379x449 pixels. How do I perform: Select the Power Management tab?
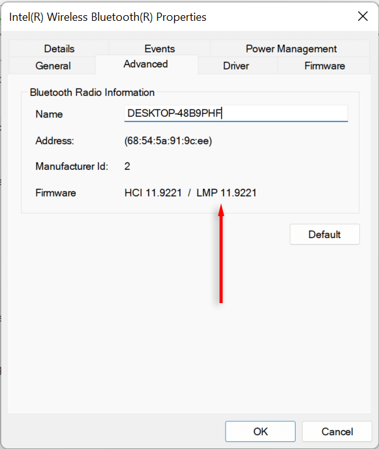pos(291,49)
